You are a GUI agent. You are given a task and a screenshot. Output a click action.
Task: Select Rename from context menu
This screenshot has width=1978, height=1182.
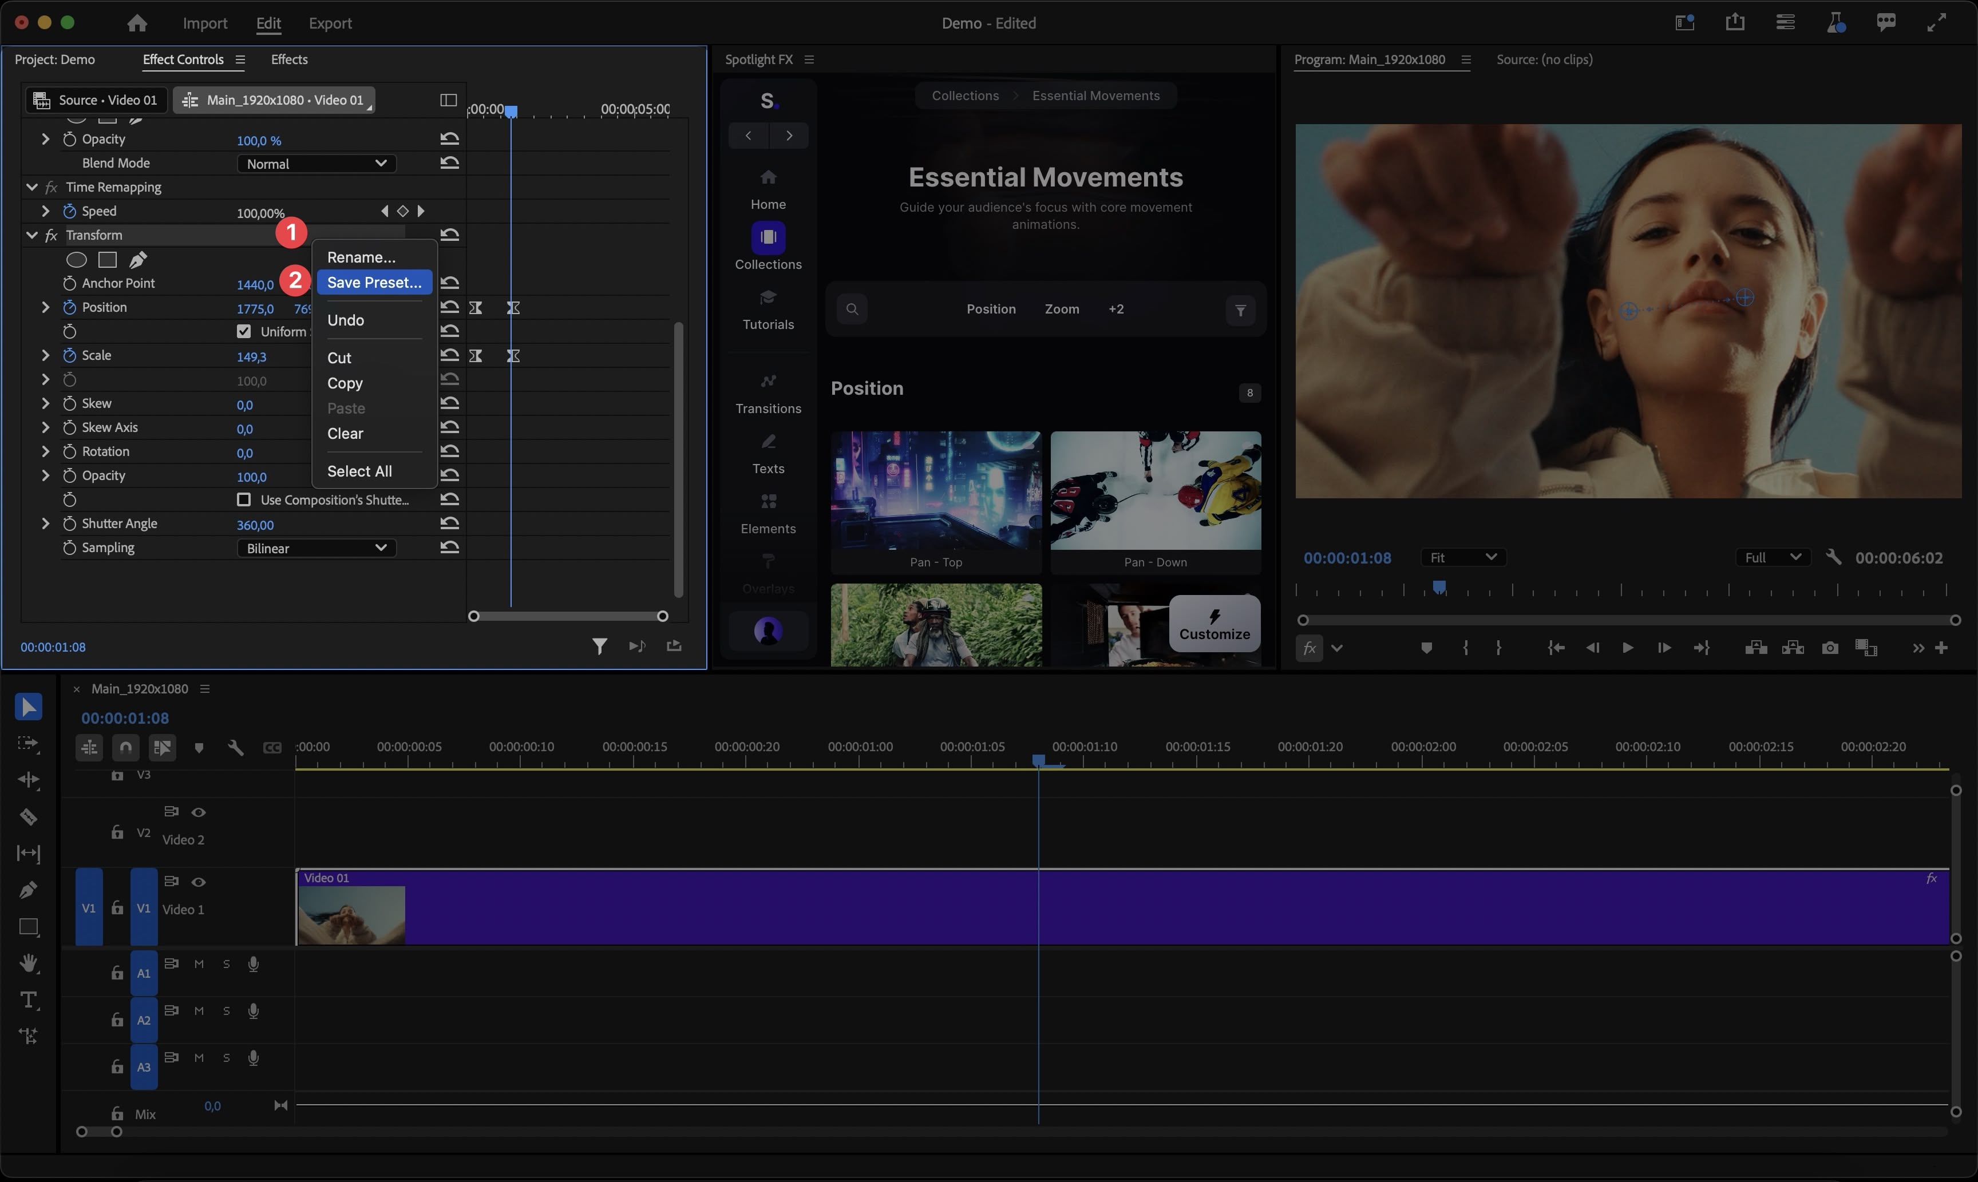click(361, 256)
